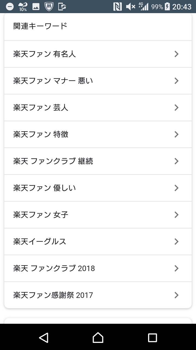Select the 楽天ファン 女子 keyword
Viewport: 196px width, 350px height.
[41, 215]
